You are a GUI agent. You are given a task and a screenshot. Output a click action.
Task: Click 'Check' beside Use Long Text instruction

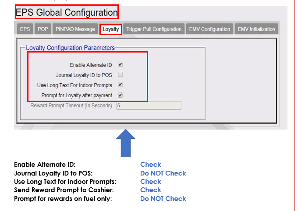151,182
